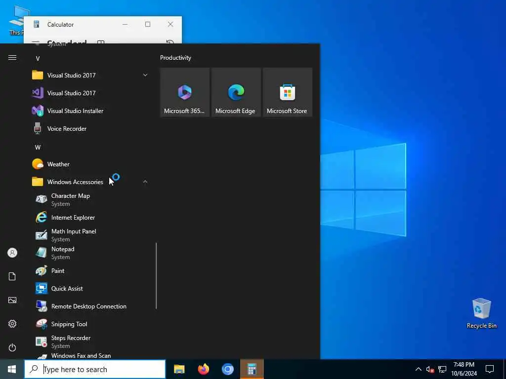Click the Microsoft 365 tile
506x379 pixels.
(x=185, y=92)
